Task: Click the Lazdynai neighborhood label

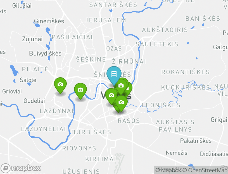Action: (x=56, y=111)
